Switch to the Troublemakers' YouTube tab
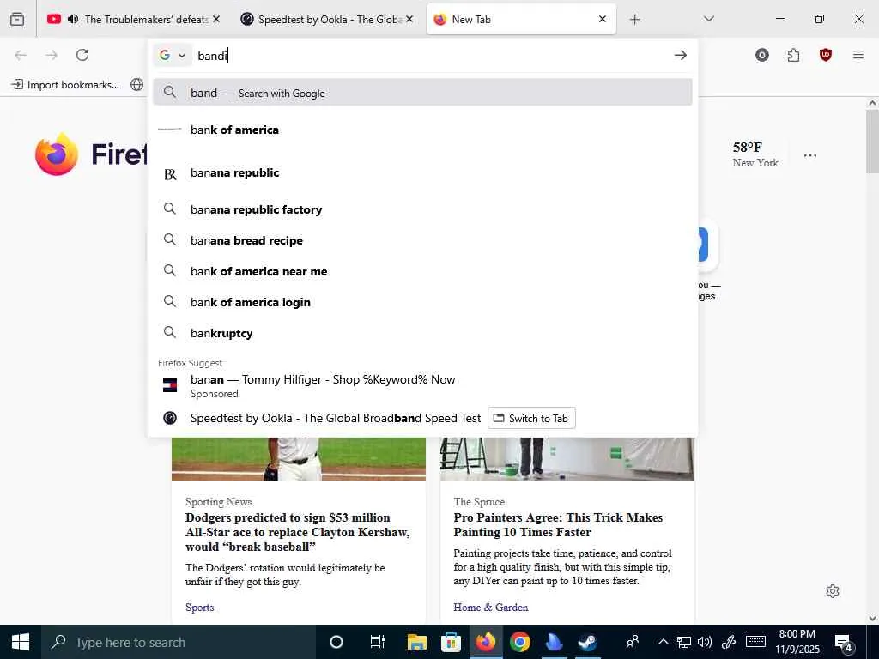 point(133,19)
